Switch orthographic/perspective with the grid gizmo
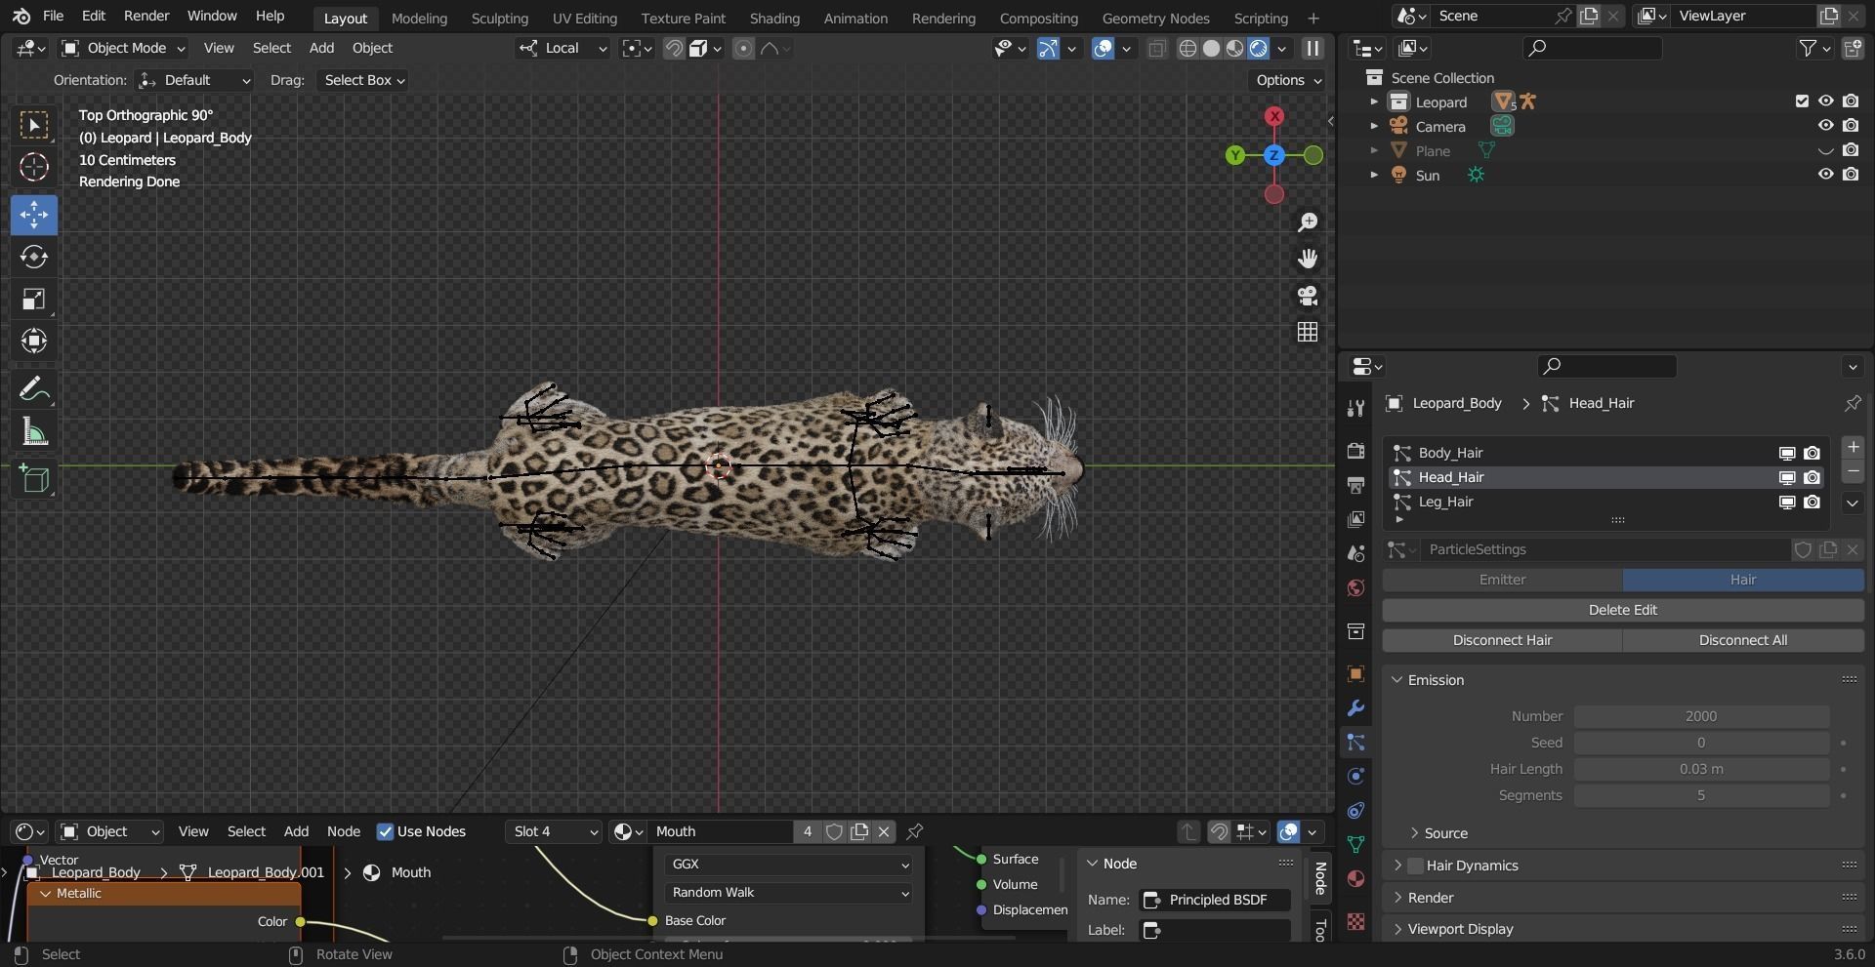The width and height of the screenshot is (1875, 967). 1308,332
